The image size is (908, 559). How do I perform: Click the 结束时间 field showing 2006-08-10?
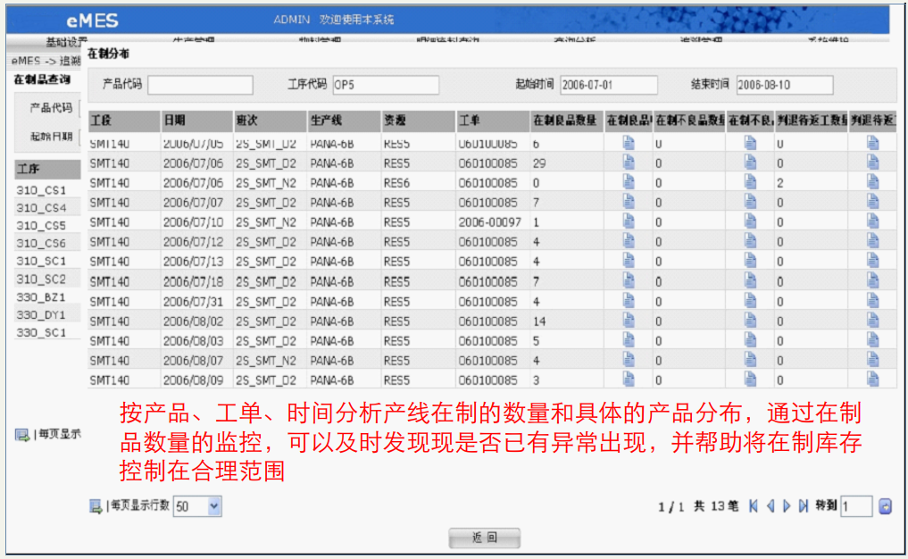(784, 85)
